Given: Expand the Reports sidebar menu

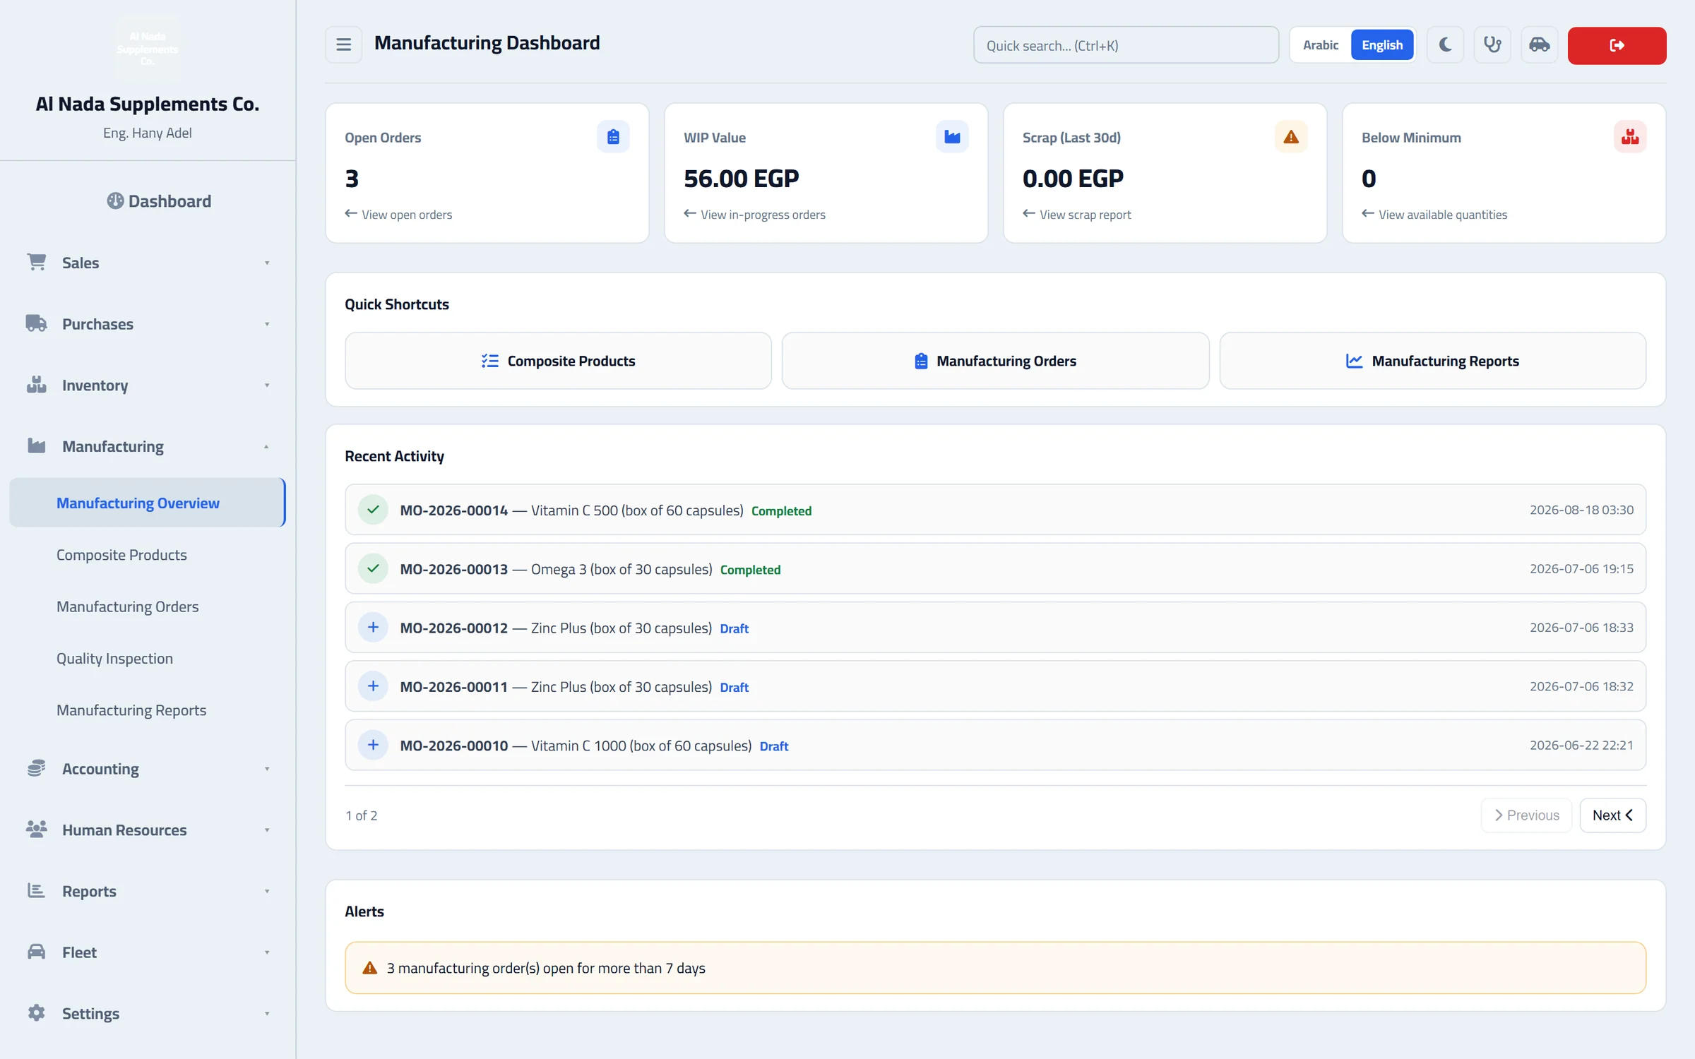Looking at the screenshot, I should (x=148, y=891).
